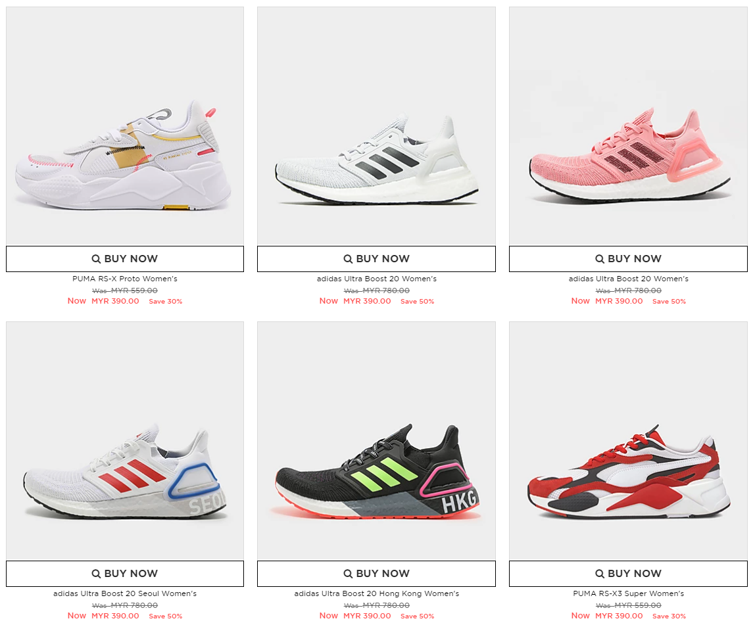Click magnifier icon under pink Ultra Boost 20
The image size is (753, 625).
click(600, 259)
